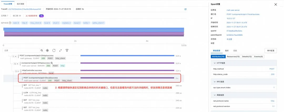This screenshot has width=284, height=112.
Task: Toggle the mybatis 2 component tag
Action: tap(67, 23)
